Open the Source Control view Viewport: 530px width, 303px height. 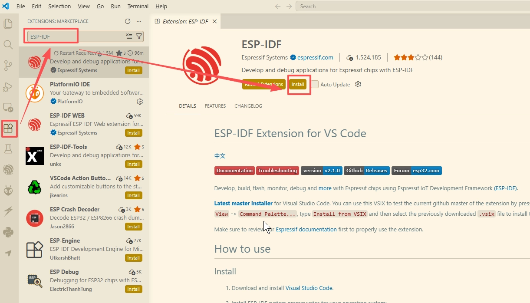click(x=8, y=66)
